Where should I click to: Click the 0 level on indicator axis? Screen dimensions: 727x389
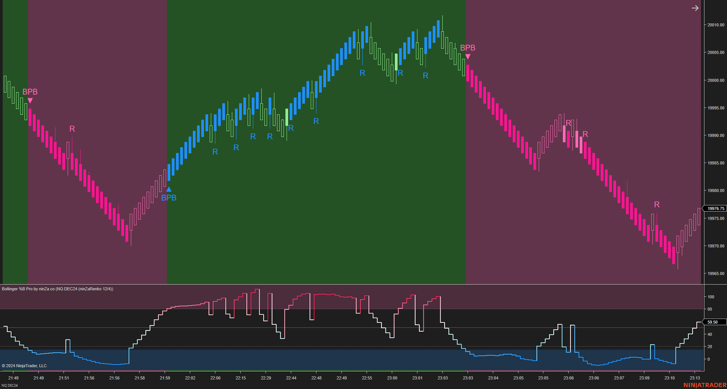click(x=709, y=359)
